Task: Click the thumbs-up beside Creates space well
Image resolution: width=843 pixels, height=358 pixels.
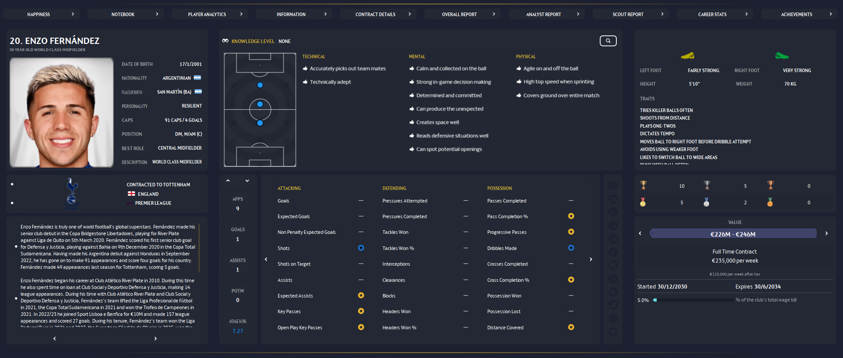Action: click(412, 122)
